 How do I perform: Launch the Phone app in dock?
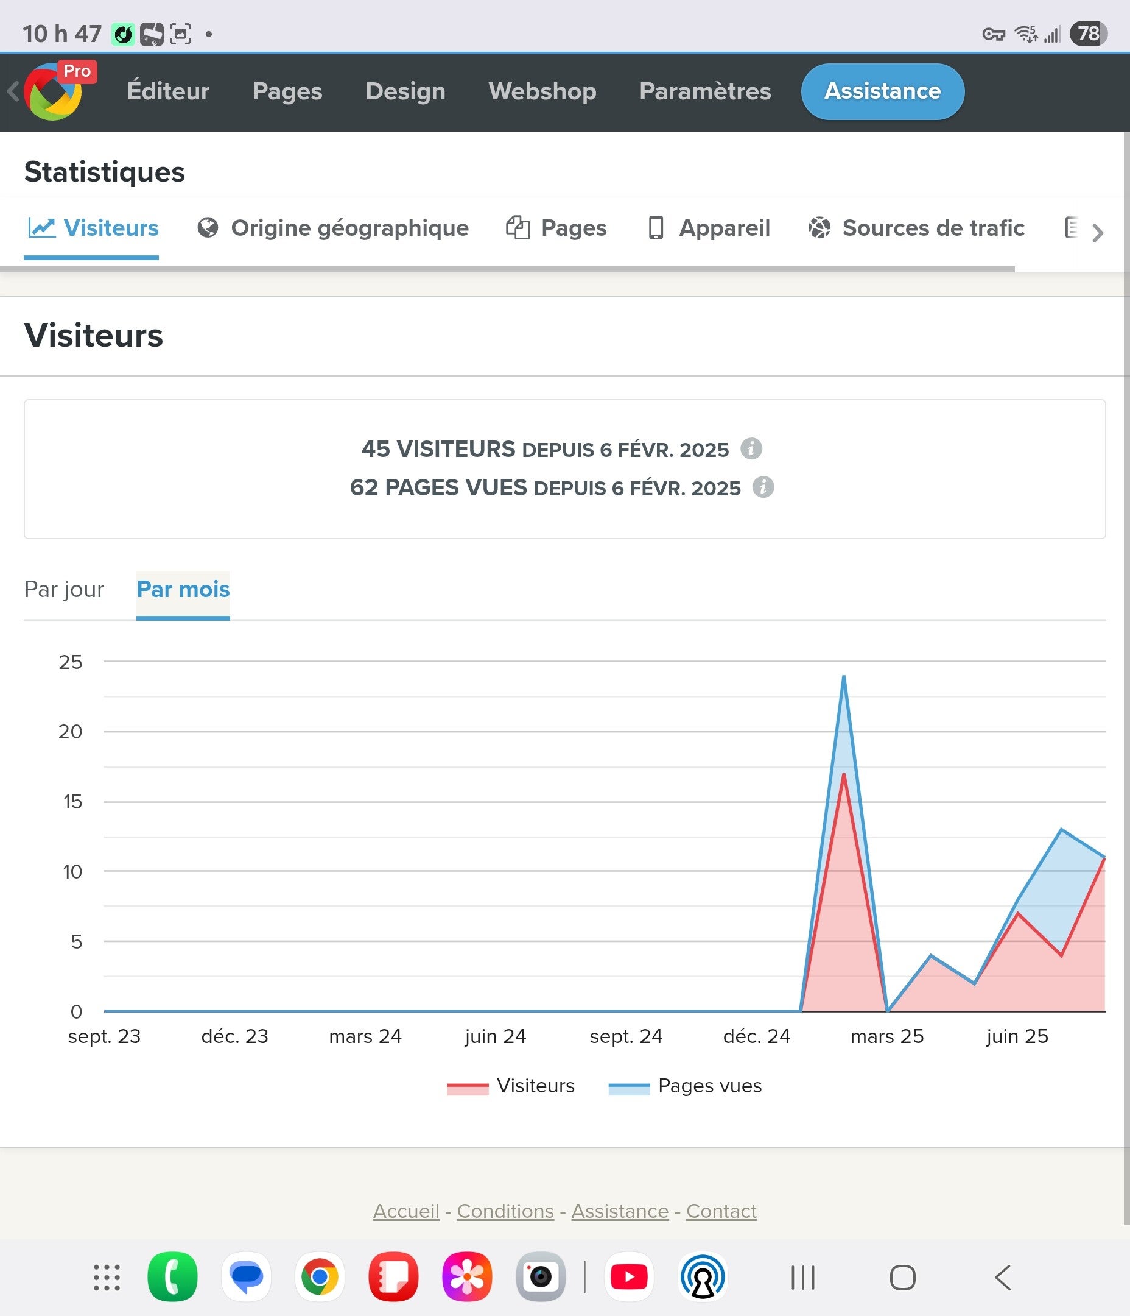(x=172, y=1276)
